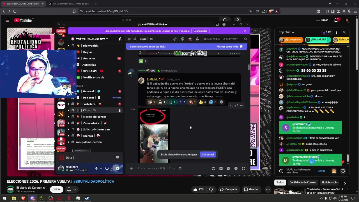Toggle the browser sidebar panel icon

(x=333, y=11)
